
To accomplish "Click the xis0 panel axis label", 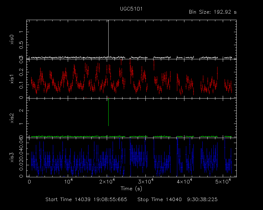I will 12,40.
